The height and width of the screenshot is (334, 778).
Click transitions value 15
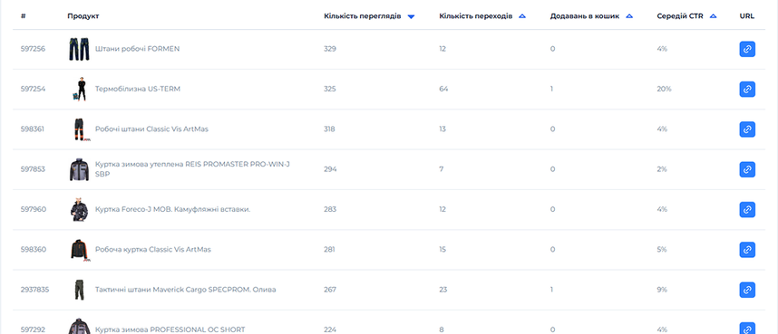tap(442, 250)
